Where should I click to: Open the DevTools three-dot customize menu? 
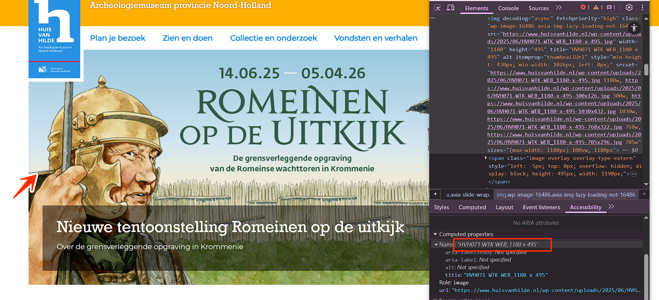coord(642,8)
